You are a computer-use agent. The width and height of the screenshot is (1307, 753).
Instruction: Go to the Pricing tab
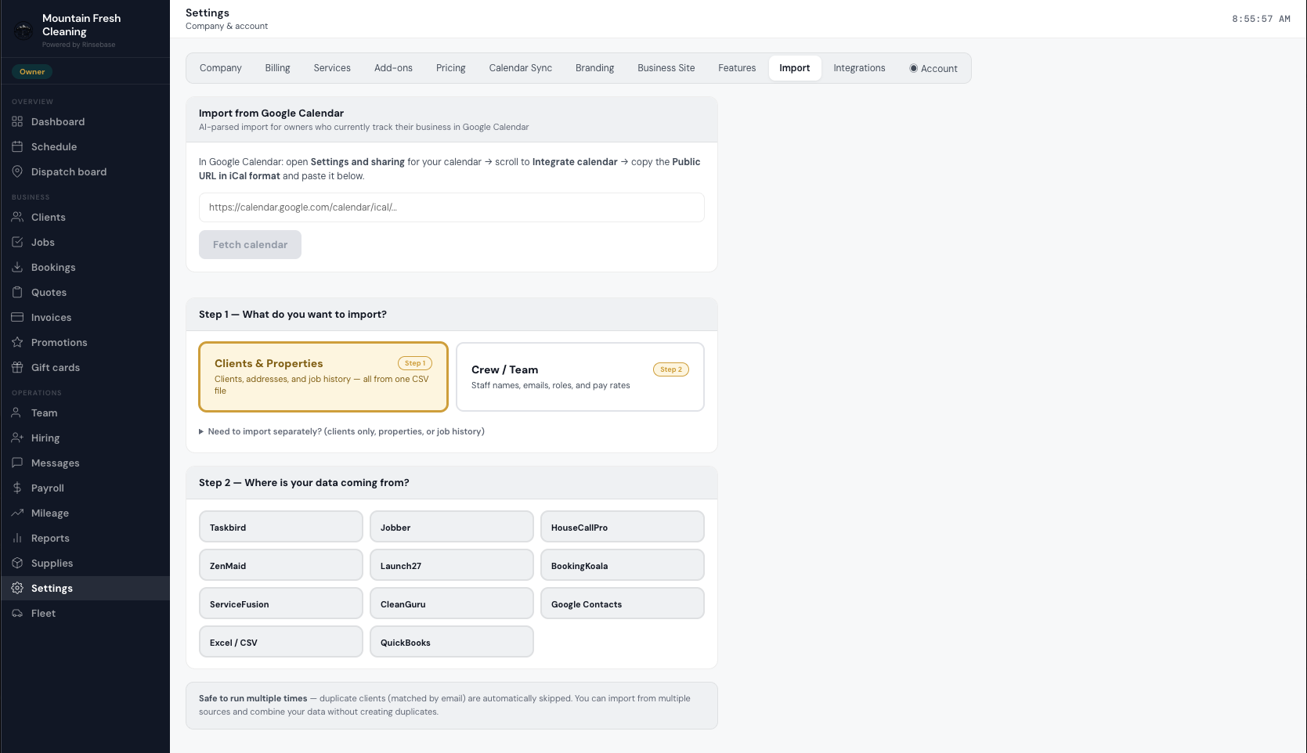tap(451, 68)
